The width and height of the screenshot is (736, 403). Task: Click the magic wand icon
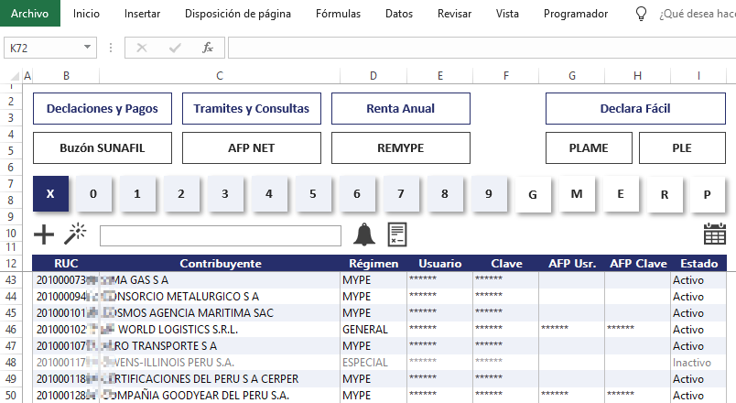tap(75, 234)
